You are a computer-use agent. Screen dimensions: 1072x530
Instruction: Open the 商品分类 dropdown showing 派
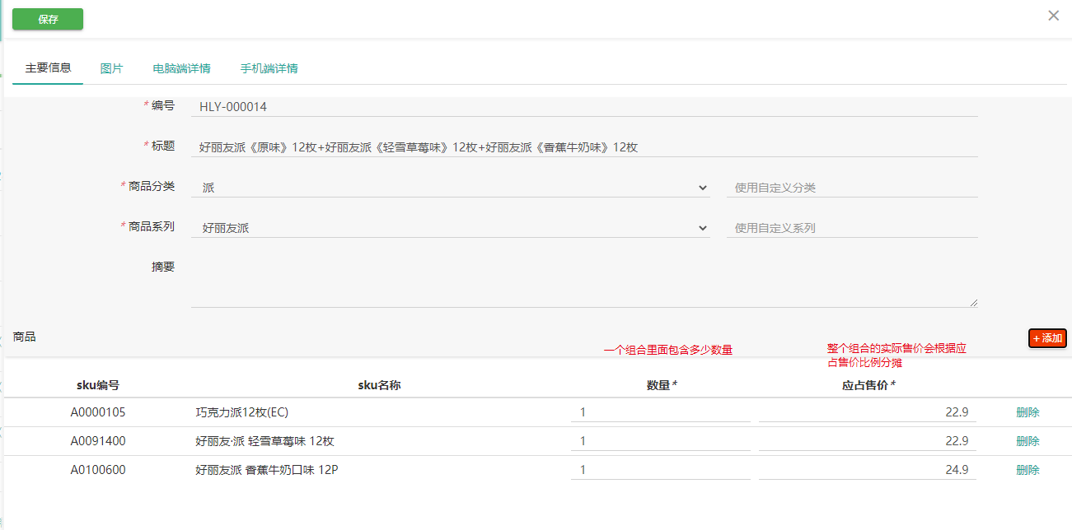coord(451,188)
